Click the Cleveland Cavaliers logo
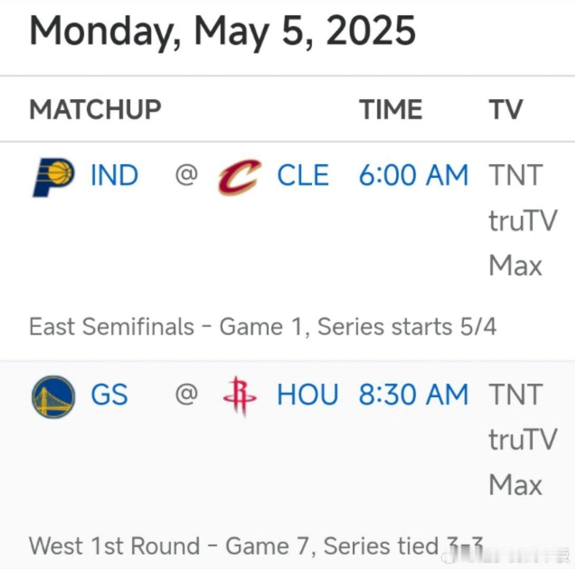The height and width of the screenshot is (569, 575). coord(239,177)
